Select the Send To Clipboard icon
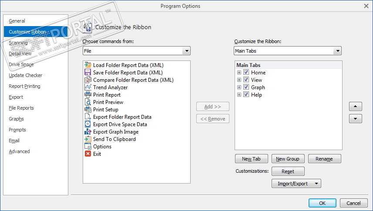The width and height of the screenshot is (373, 211). coord(88,139)
